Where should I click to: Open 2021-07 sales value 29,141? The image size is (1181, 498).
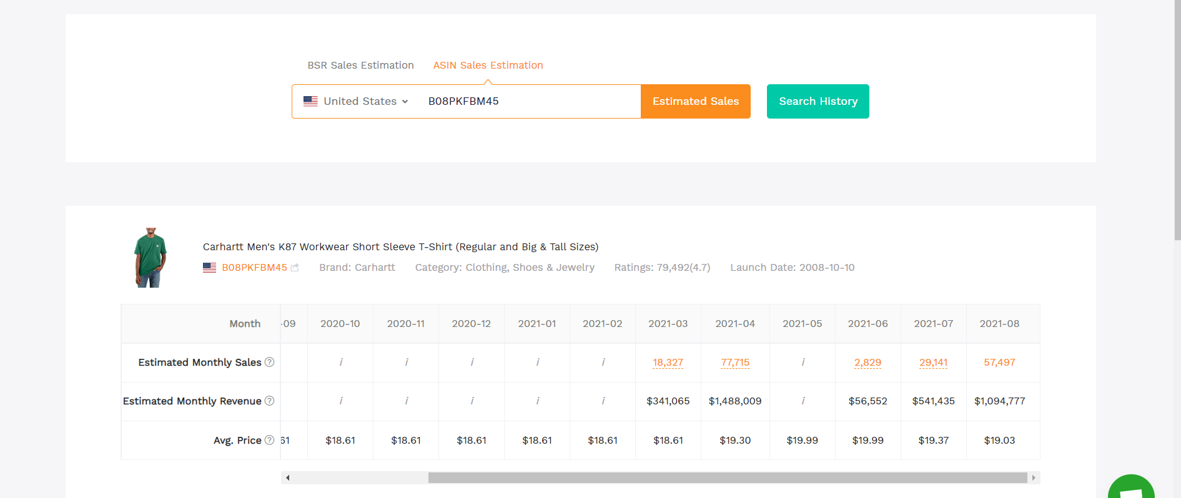click(933, 362)
